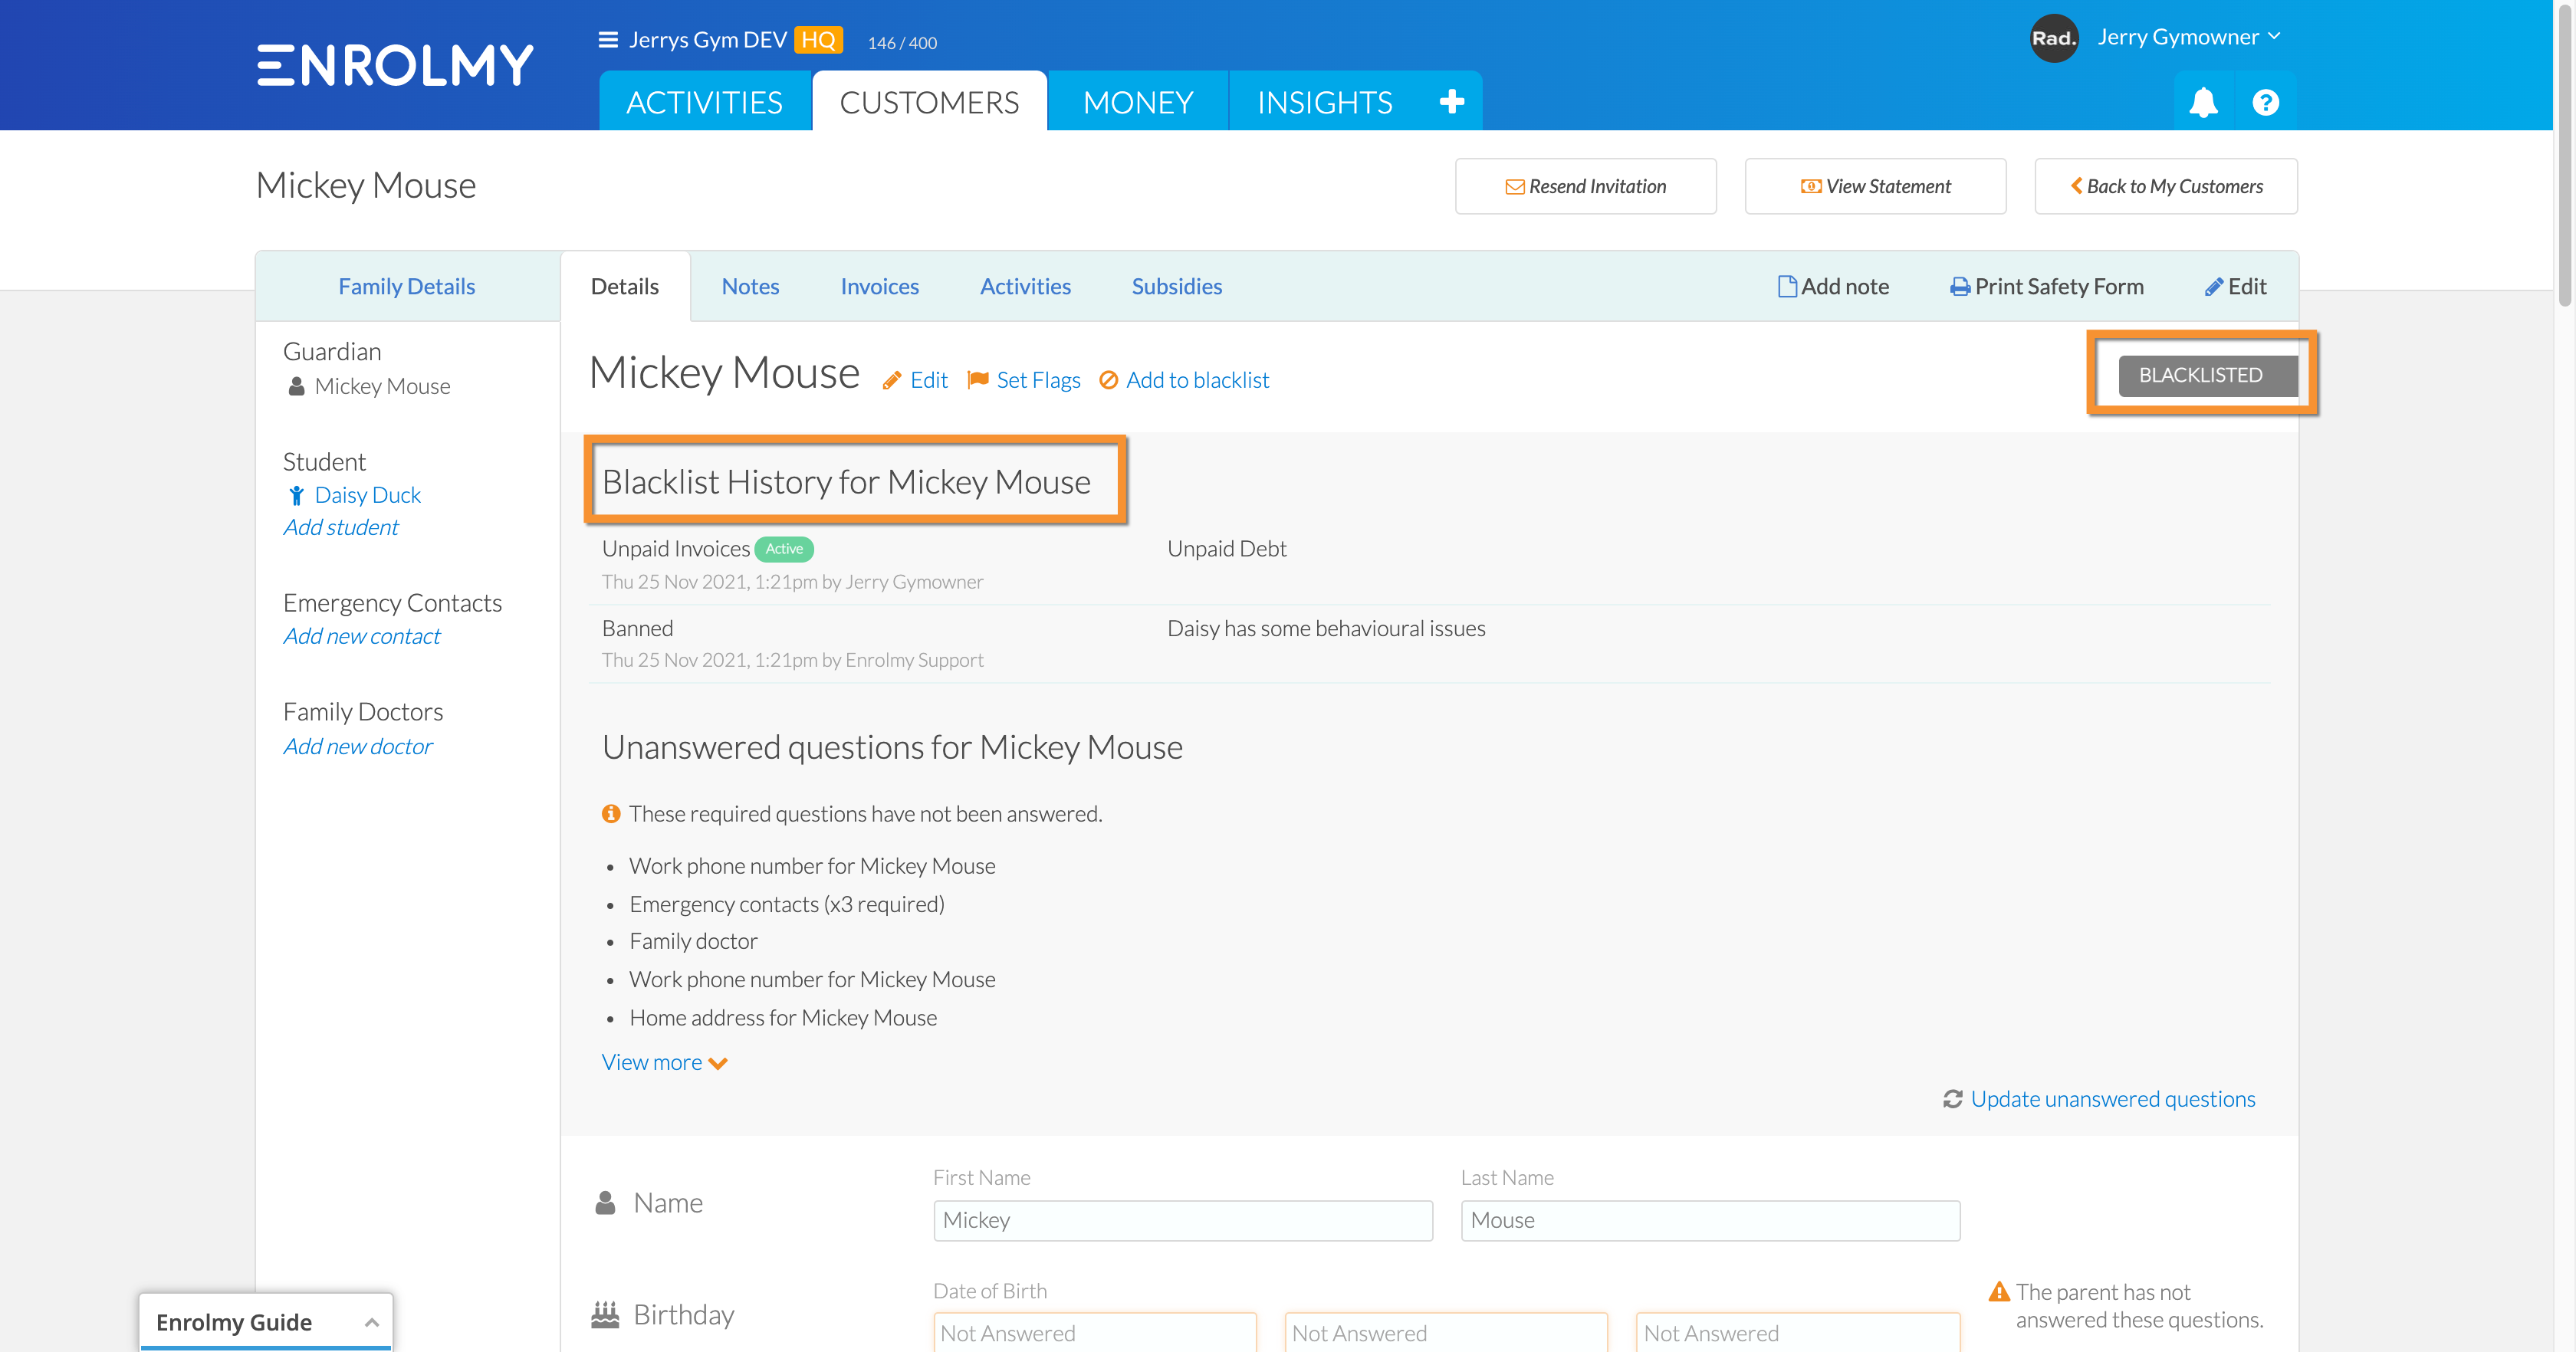The height and width of the screenshot is (1352, 2576).
Task: Click the flag icon for Set Flags
Action: 978,380
